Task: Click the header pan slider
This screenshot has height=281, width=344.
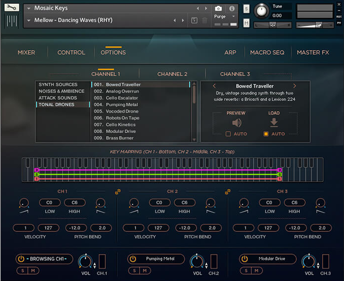Action: (x=273, y=25)
